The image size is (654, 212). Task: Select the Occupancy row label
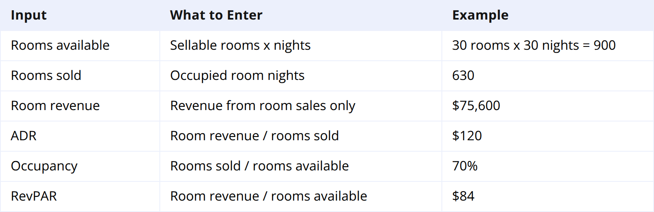coord(44,166)
